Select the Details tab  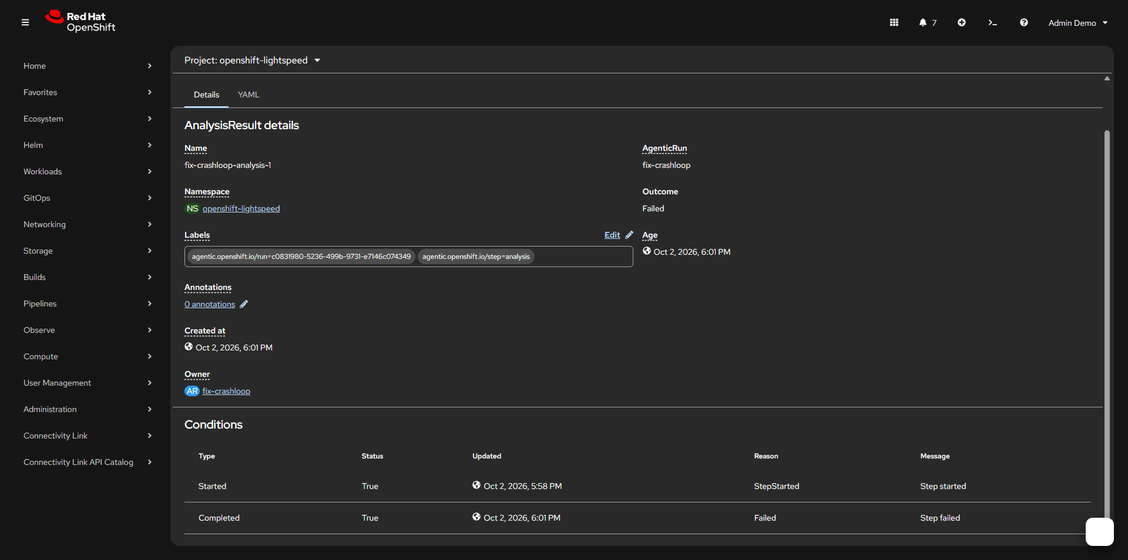(206, 95)
